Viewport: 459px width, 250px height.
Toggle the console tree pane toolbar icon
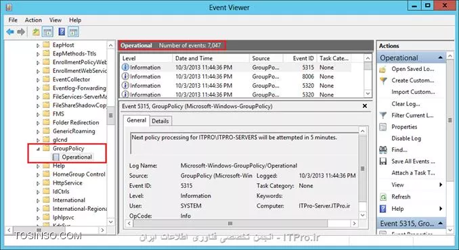point(47,32)
